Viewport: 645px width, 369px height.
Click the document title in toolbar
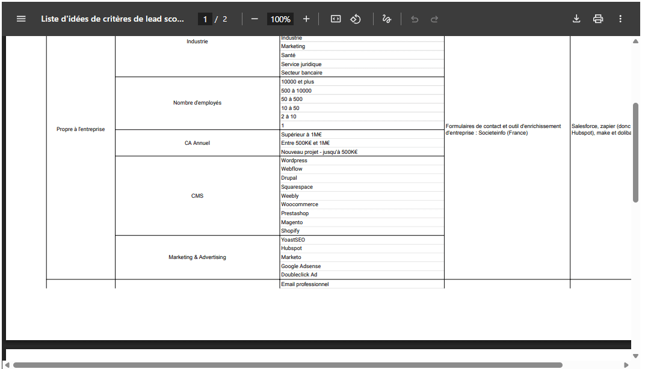[113, 19]
